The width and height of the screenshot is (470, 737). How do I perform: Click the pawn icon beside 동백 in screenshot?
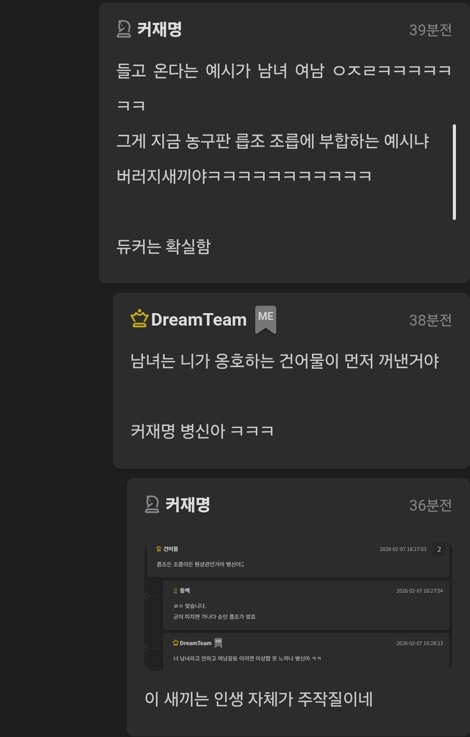(175, 591)
